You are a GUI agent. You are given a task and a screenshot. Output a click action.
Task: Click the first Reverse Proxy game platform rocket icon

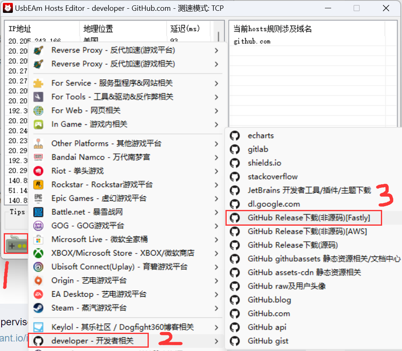click(39, 50)
